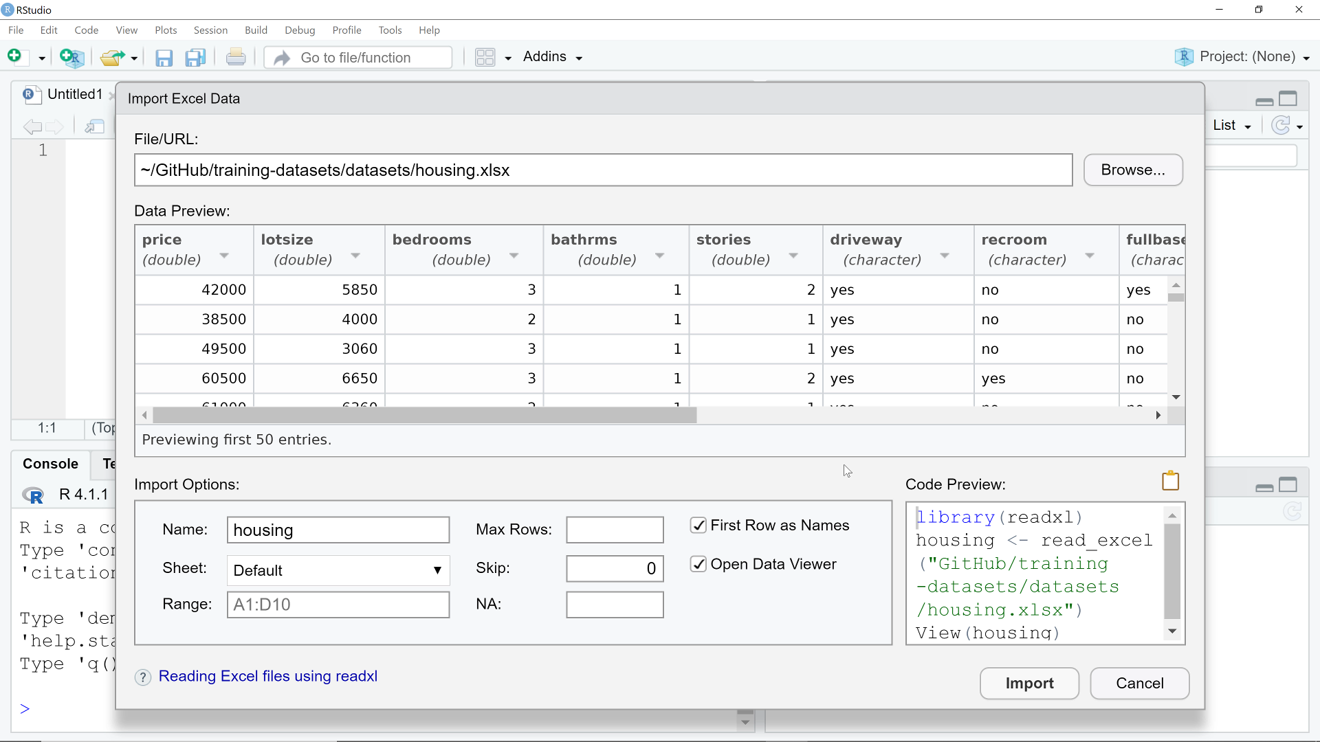Click the Save document icon
1320x742 pixels.
(x=164, y=58)
